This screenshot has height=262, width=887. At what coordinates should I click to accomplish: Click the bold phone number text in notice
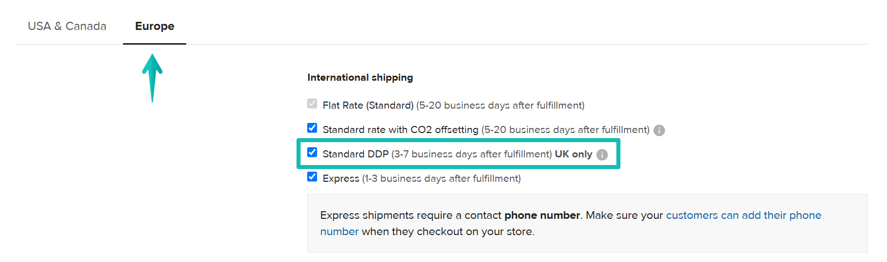tap(542, 215)
